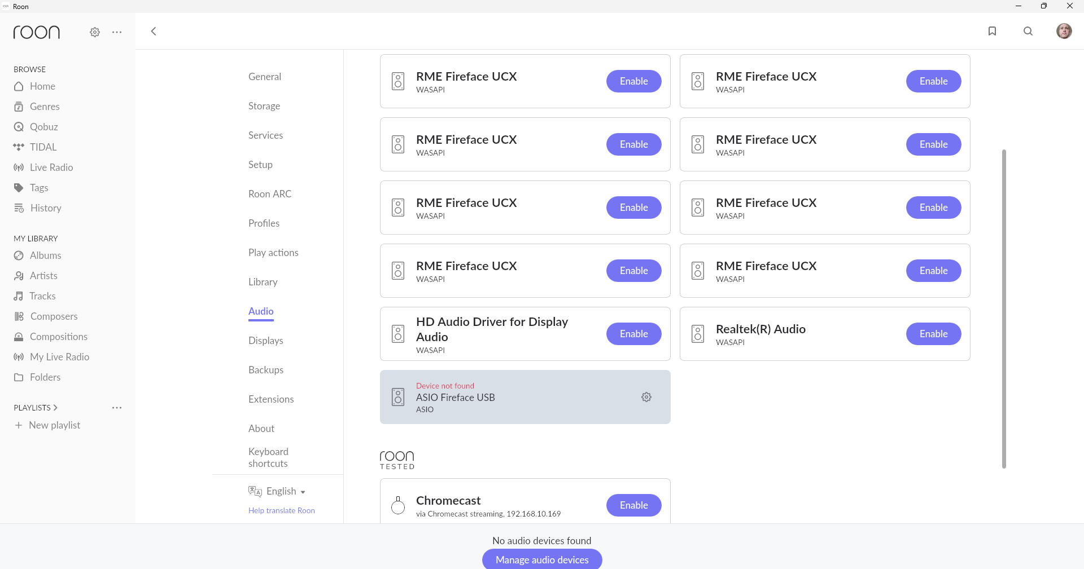
Task: Select the Storage settings tab
Action: coord(264,106)
